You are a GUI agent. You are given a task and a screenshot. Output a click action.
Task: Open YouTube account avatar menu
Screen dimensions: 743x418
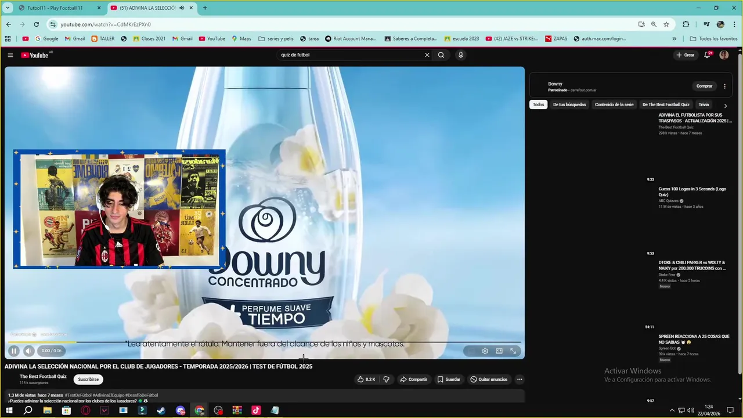(x=724, y=55)
